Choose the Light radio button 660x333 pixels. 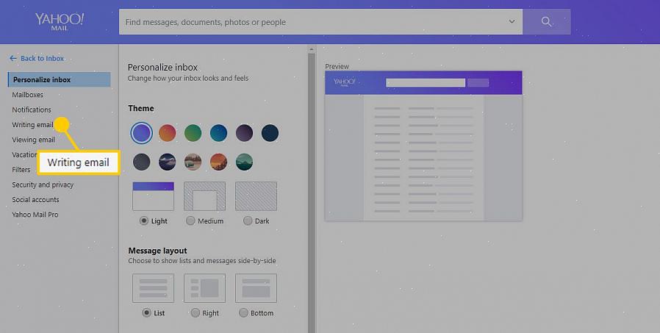click(x=144, y=221)
